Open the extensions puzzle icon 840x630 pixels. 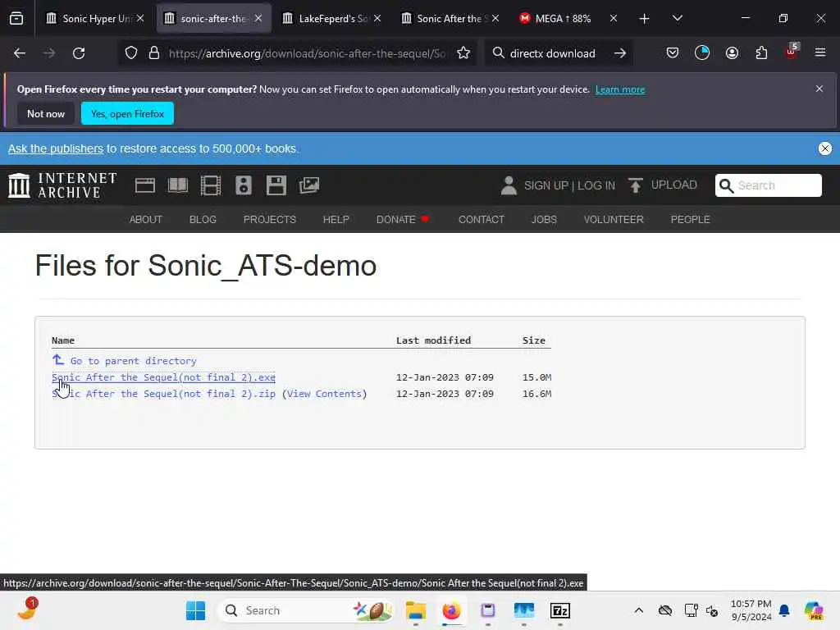(x=761, y=53)
